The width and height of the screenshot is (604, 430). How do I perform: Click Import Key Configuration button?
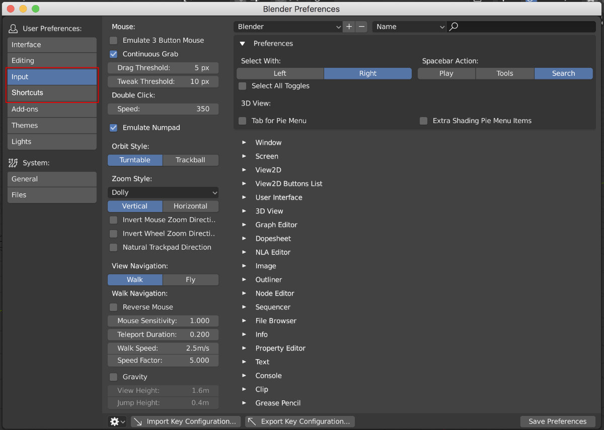click(x=186, y=421)
